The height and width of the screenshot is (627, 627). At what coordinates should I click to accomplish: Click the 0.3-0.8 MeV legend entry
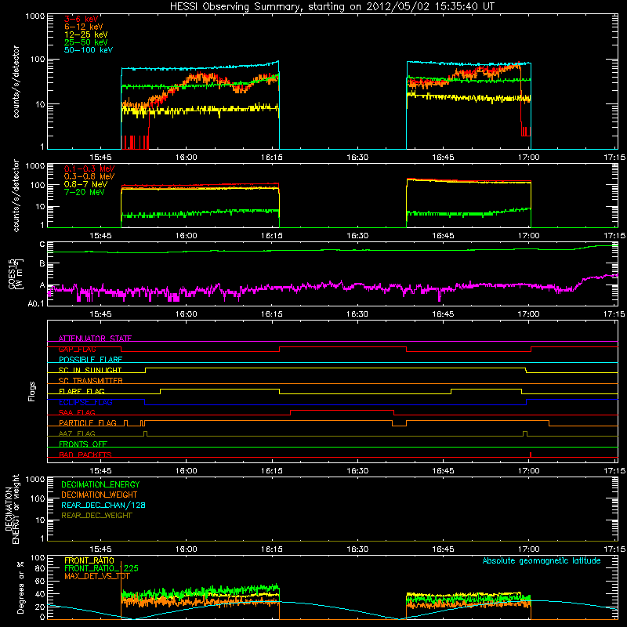[89, 176]
